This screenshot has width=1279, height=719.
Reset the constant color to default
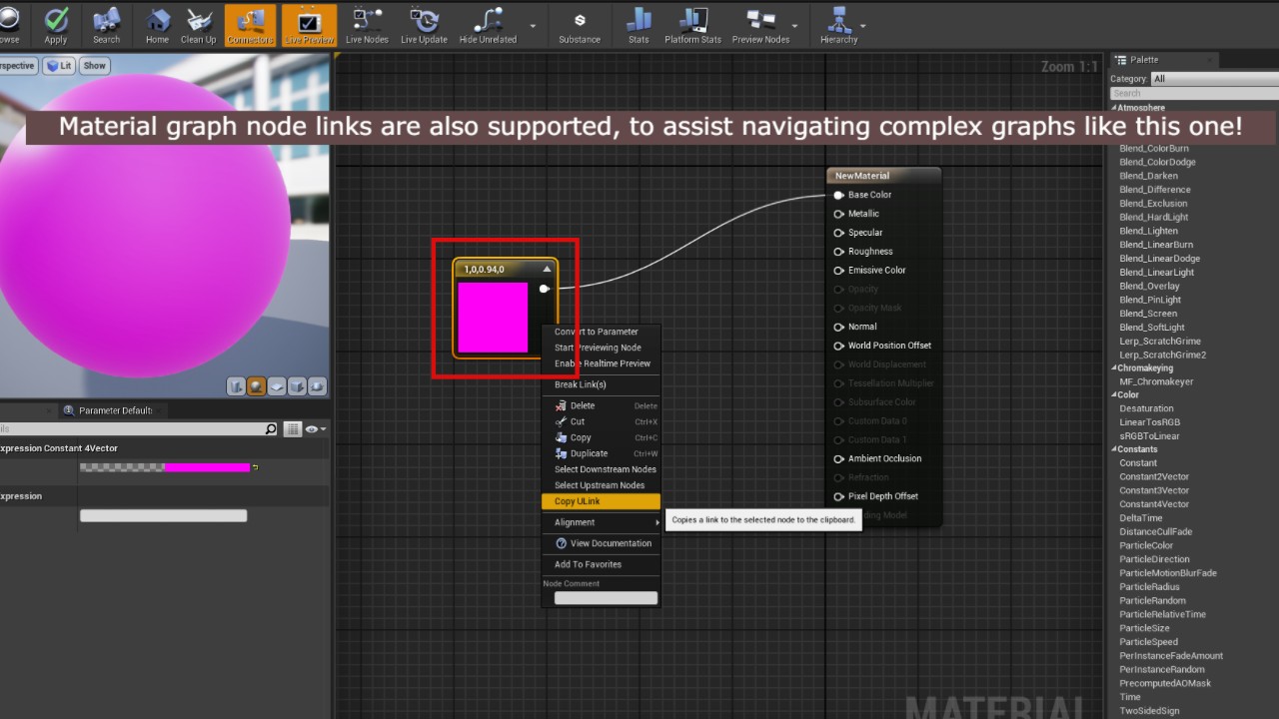256,467
